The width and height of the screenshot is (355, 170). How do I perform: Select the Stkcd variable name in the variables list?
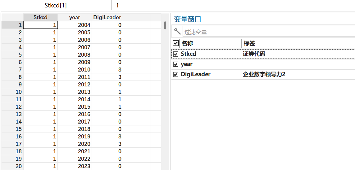(x=189, y=54)
